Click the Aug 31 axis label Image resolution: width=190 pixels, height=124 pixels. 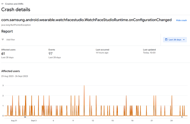click(14, 120)
